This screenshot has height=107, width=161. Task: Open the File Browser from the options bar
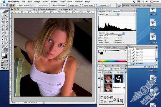tap(119, 5)
